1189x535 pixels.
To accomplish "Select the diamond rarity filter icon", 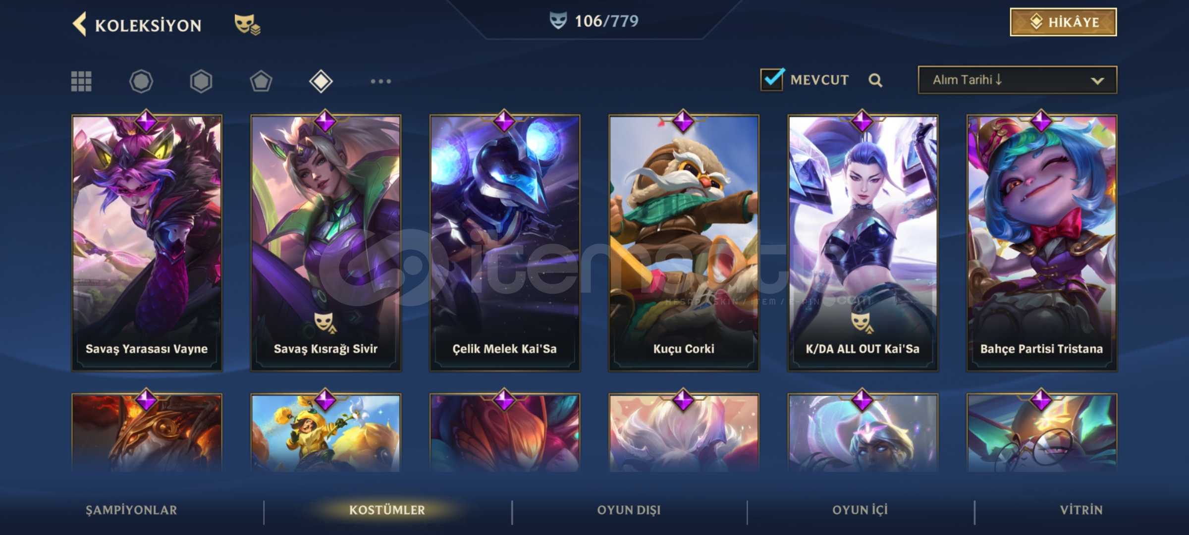I will (321, 81).
